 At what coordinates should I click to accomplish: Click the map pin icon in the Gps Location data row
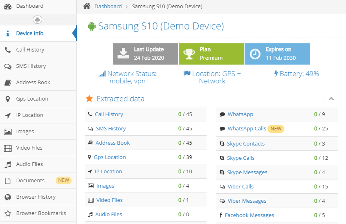click(90, 157)
